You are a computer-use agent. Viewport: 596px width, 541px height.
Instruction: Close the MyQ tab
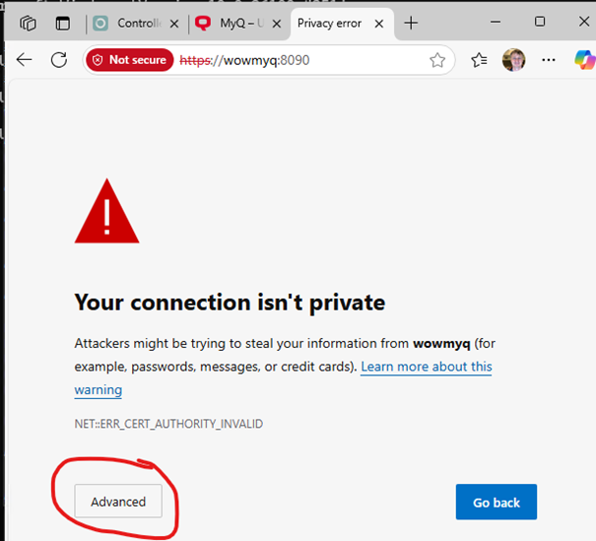277,24
